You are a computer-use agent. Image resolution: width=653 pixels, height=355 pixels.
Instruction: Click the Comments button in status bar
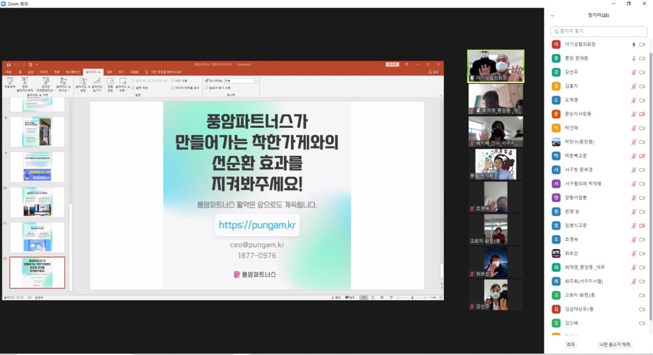[350, 298]
